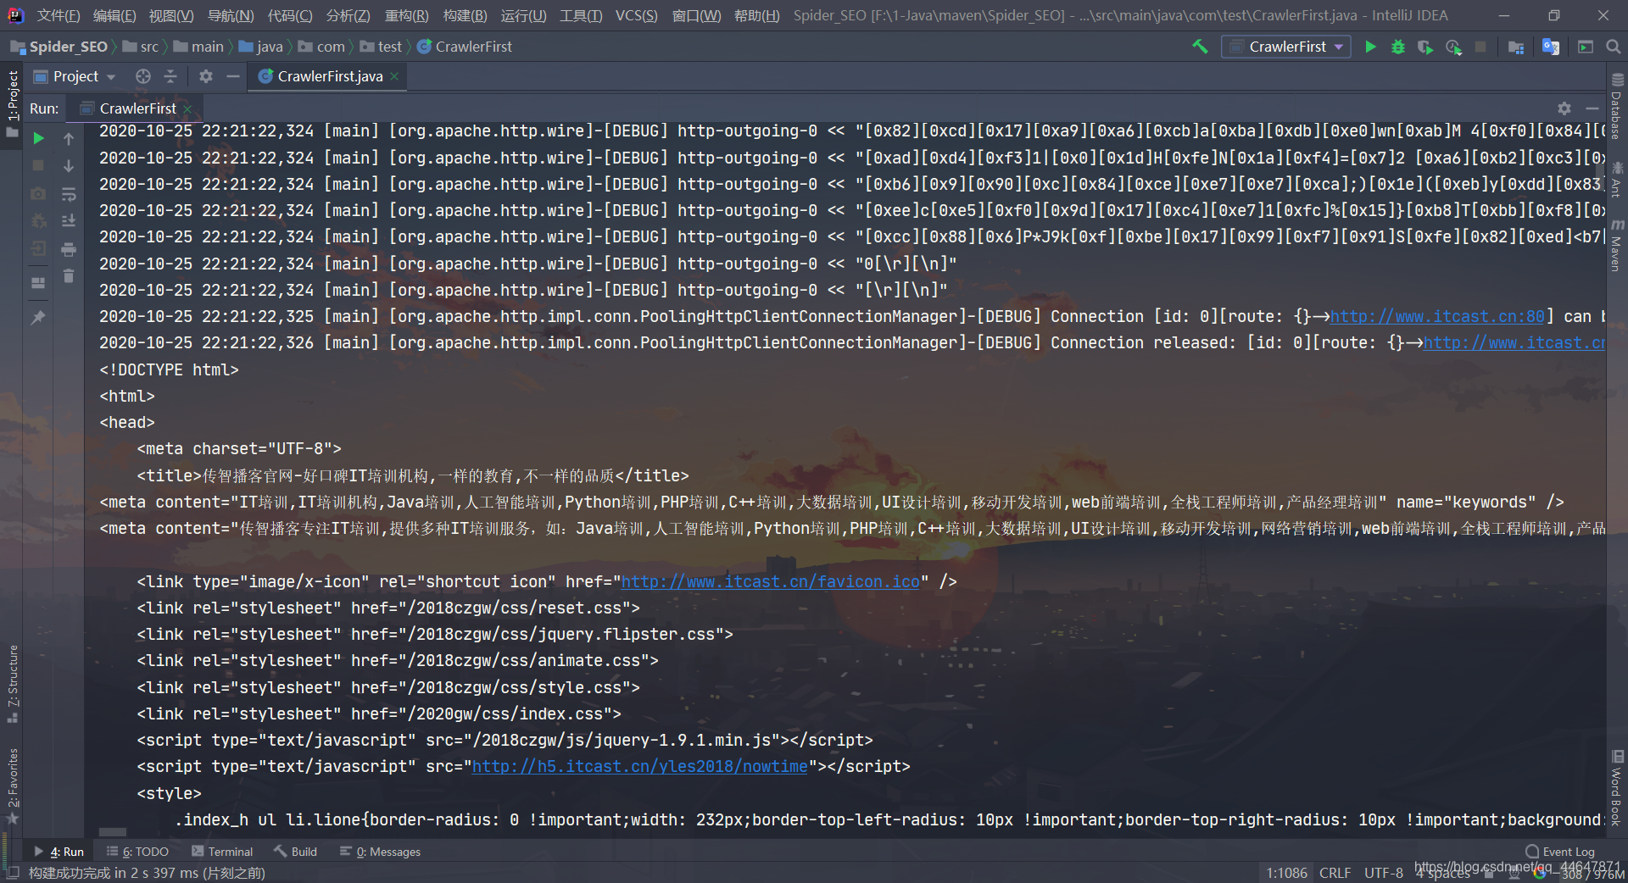Open the VCS(S) menu
Viewport: 1628px width, 883px height.
click(x=636, y=15)
